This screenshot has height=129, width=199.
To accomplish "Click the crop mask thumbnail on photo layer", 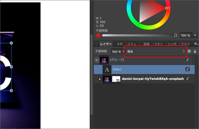I will click(116, 79).
